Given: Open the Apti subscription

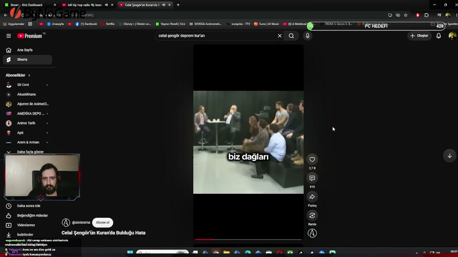Looking at the screenshot, I should [x=28, y=133].
